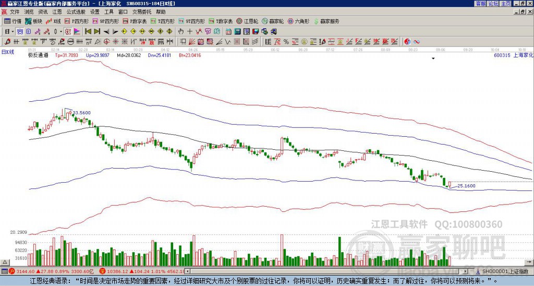Click the 极反通道 indicator label
Viewport: 534px width, 286px height.
click(x=38, y=55)
